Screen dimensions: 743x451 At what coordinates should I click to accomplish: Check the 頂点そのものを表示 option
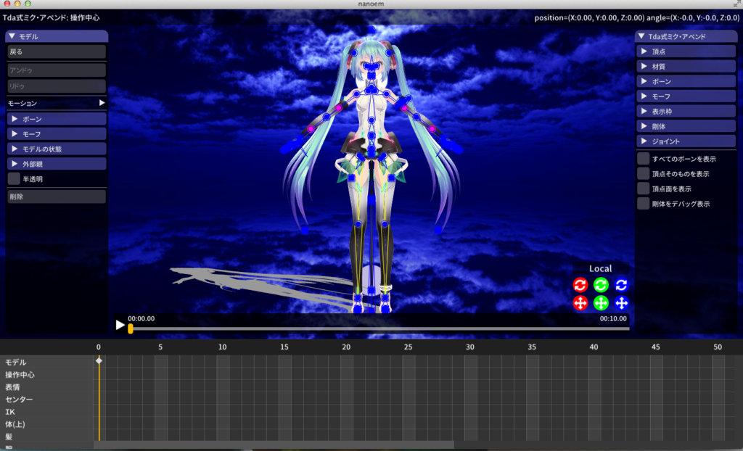click(642, 173)
